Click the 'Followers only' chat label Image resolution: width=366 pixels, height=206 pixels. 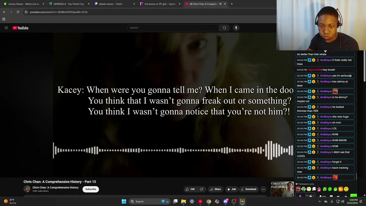306,184
